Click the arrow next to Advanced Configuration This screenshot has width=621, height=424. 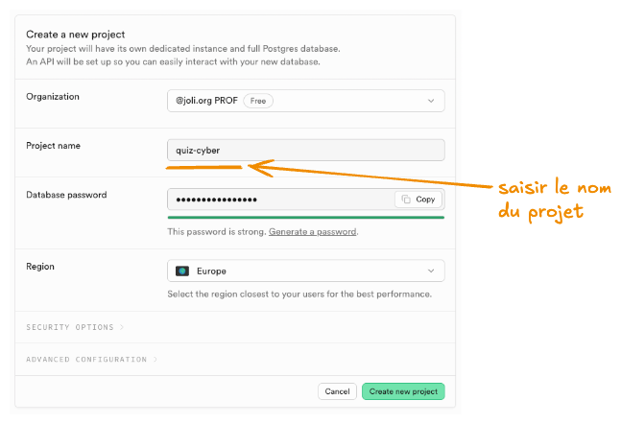click(155, 360)
